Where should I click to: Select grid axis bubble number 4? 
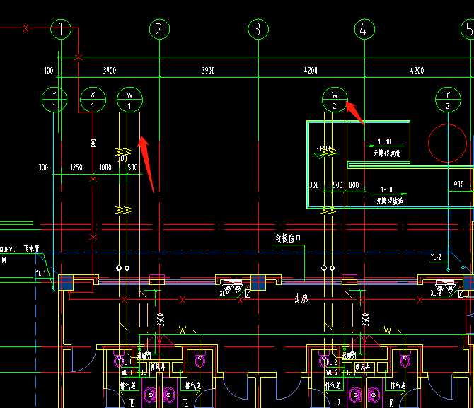coord(364,29)
